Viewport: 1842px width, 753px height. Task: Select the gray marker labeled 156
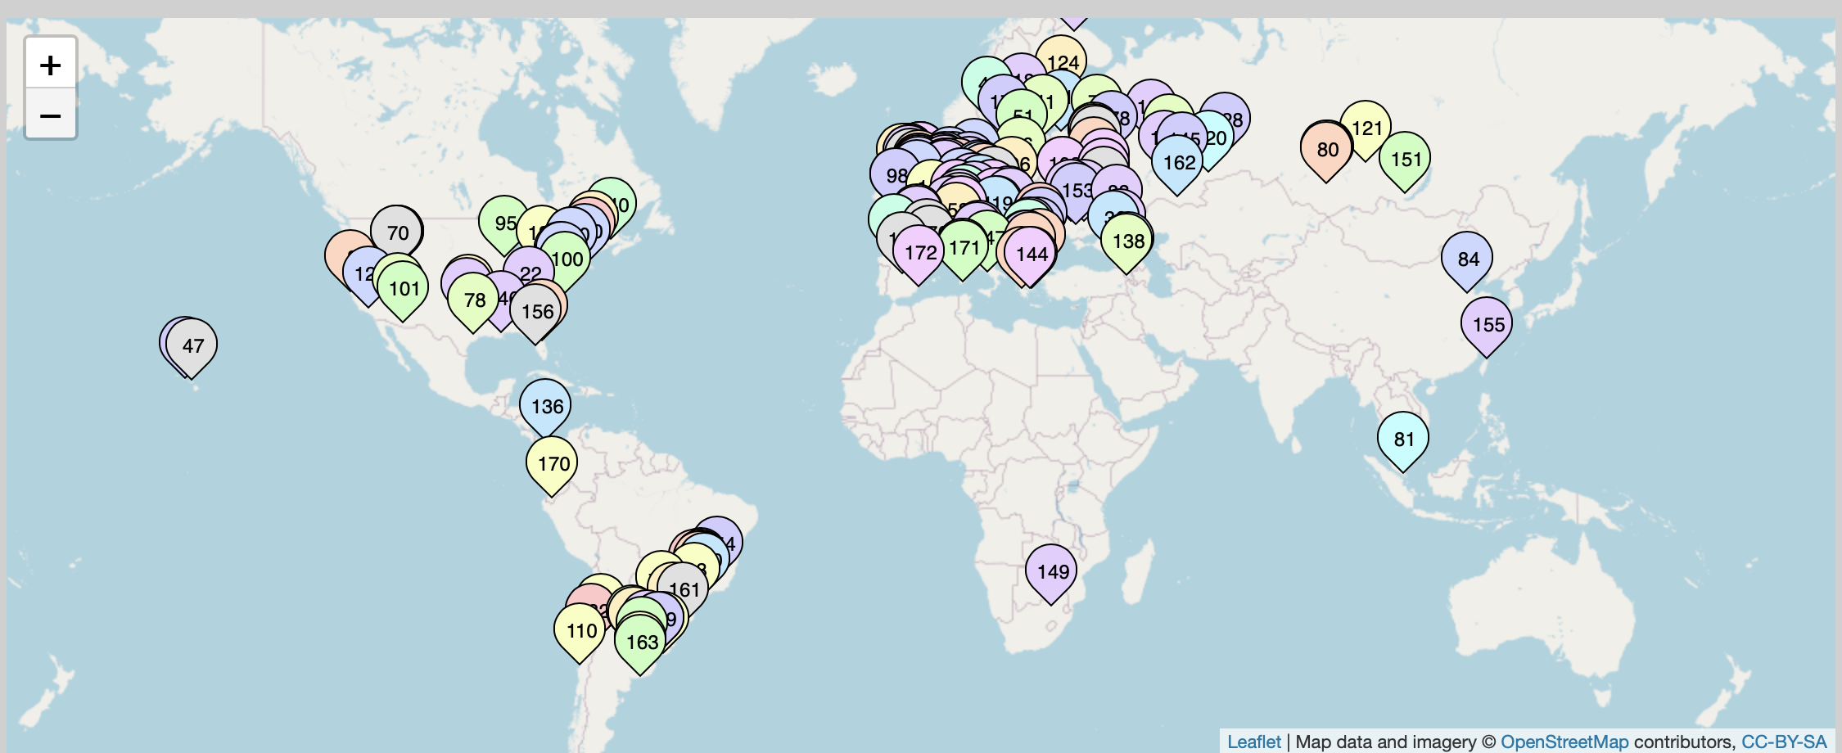(536, 312)
